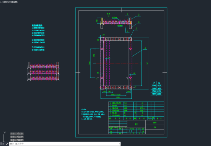
Task: Select leader number 2 below section view
Action: [x=128, y=31]
